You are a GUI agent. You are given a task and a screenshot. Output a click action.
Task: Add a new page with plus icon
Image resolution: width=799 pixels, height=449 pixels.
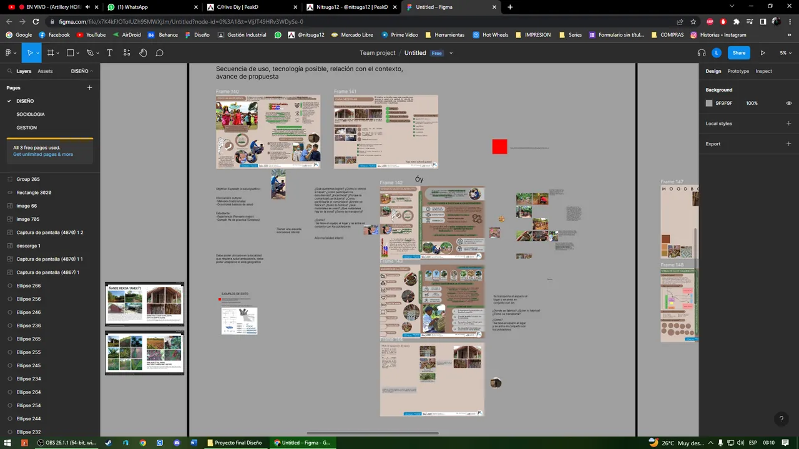click(x=89, y=88)
